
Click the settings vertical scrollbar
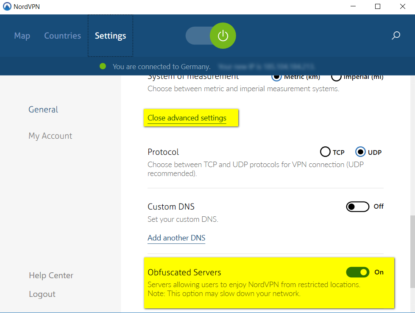click(412, 252)
